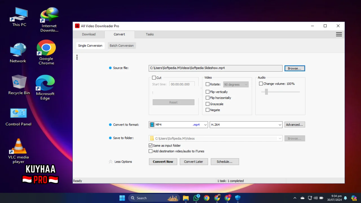Image resolution: width=361 pixels, height=203 pixels.
Task: Enable the Negate option
Action: (x=208, y=110)
